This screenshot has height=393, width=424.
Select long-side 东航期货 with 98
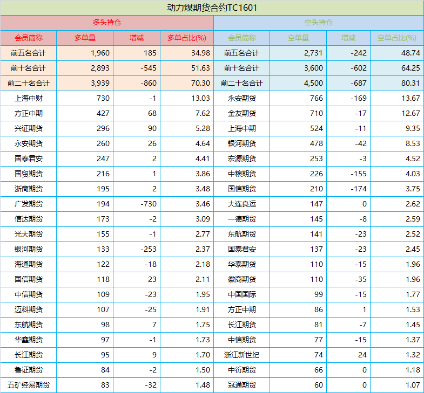coord(29,325)
